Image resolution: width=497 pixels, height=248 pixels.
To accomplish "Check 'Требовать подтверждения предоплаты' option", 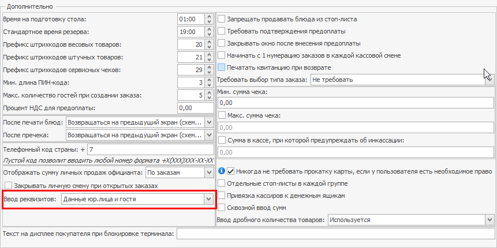I will [222, 31].
